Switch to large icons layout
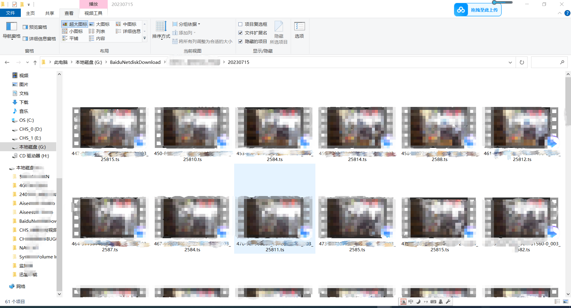 (100, 24)
